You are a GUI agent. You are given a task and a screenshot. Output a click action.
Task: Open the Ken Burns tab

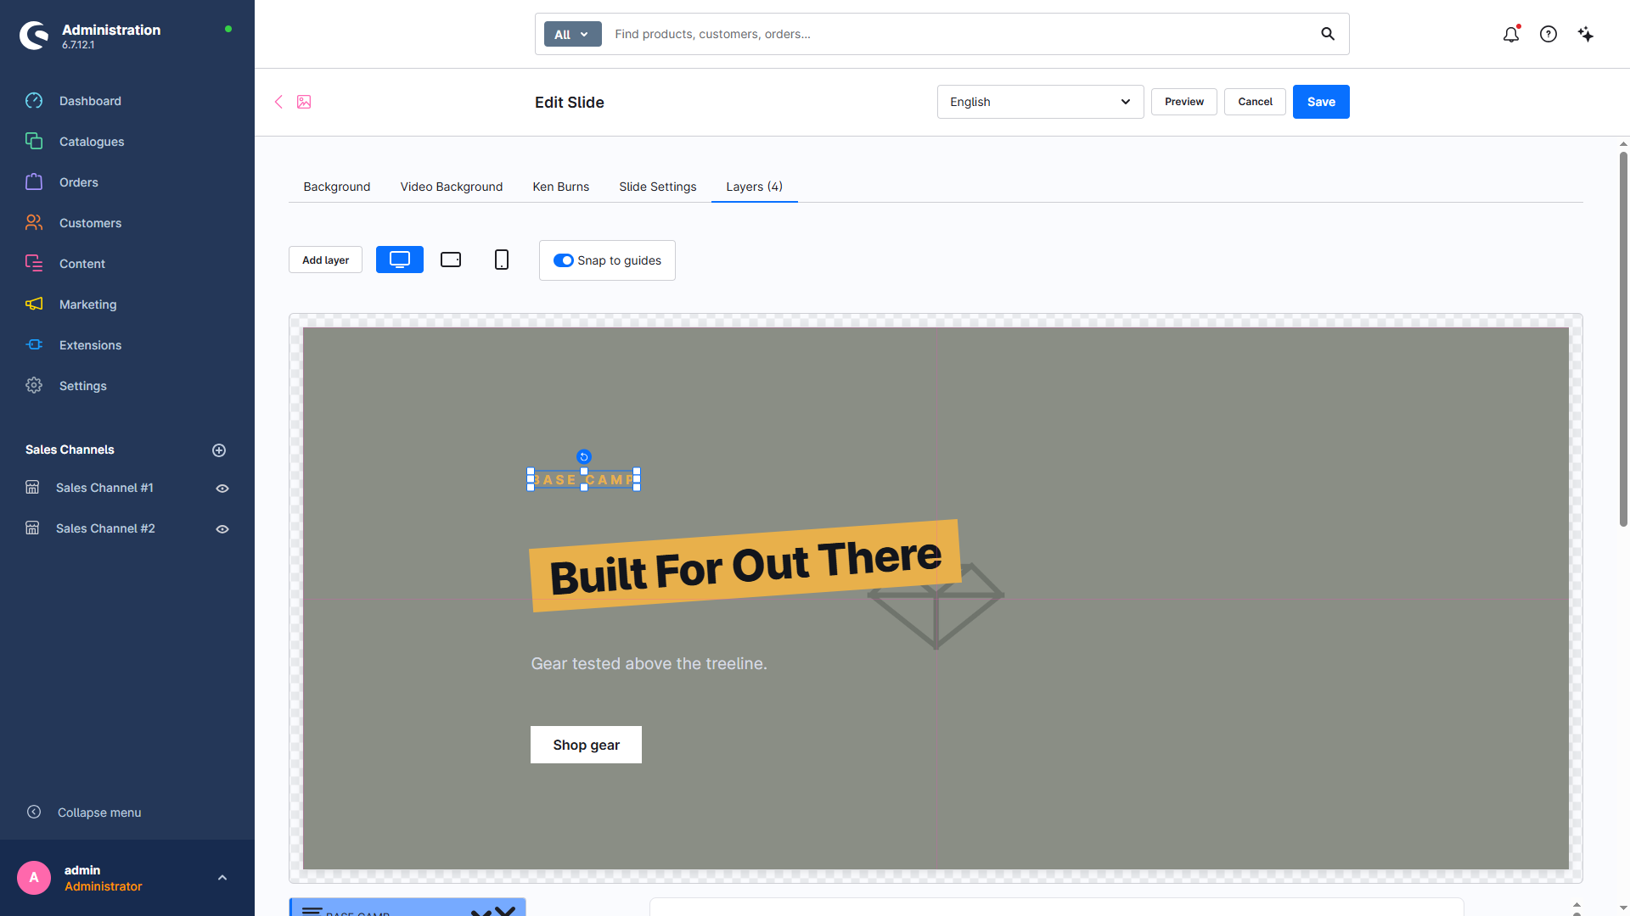(x=561, y=187)
